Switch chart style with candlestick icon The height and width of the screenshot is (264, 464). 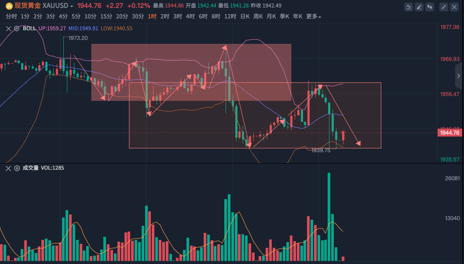(430, 7)
